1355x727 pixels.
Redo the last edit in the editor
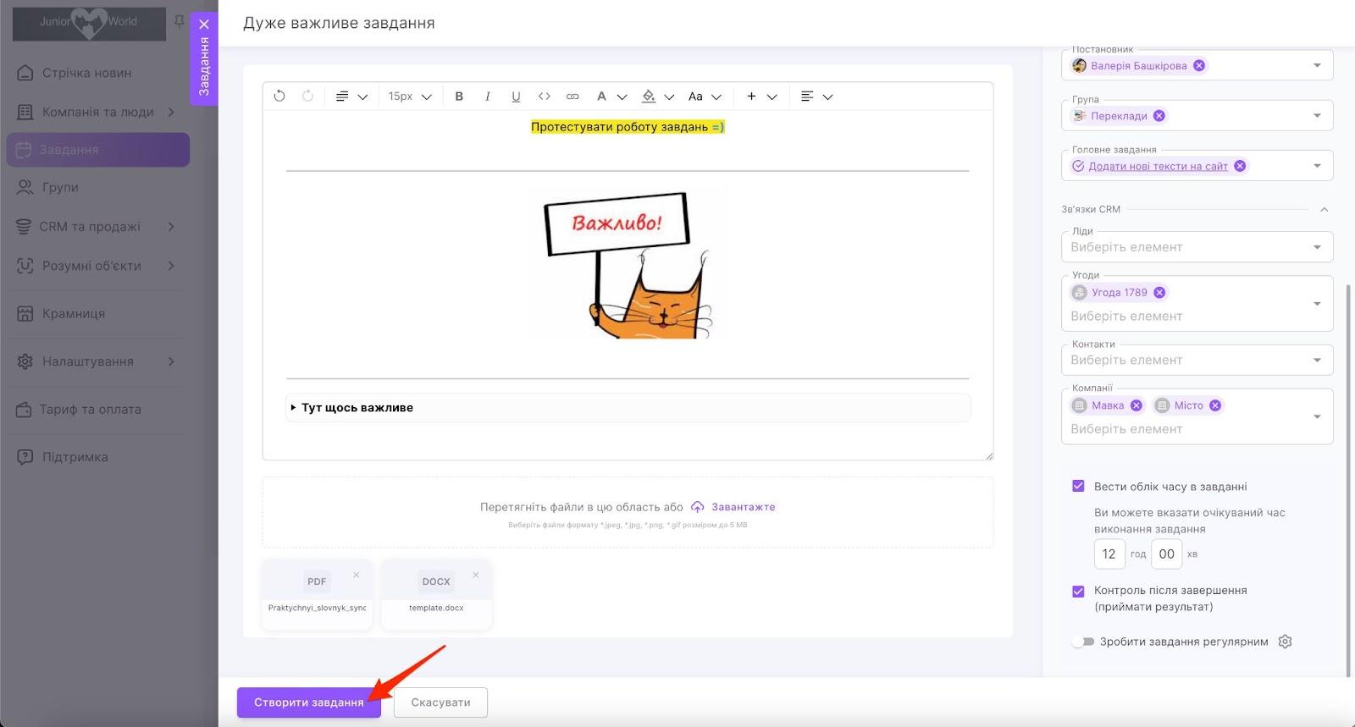tap(308, 96)
